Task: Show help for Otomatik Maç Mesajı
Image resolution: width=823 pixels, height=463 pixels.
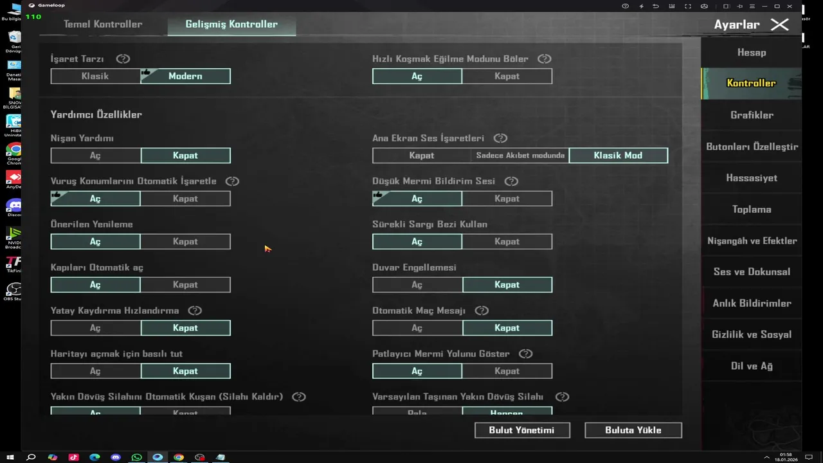Action: coord(482,311)
